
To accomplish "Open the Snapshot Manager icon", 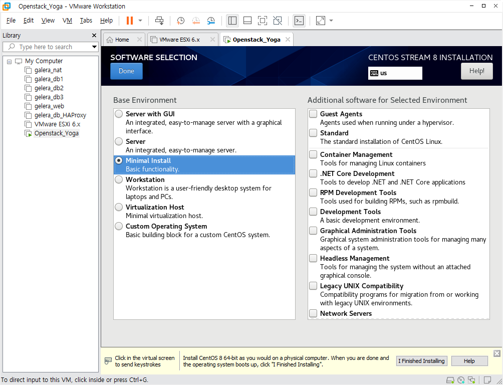I will (211, 21).
